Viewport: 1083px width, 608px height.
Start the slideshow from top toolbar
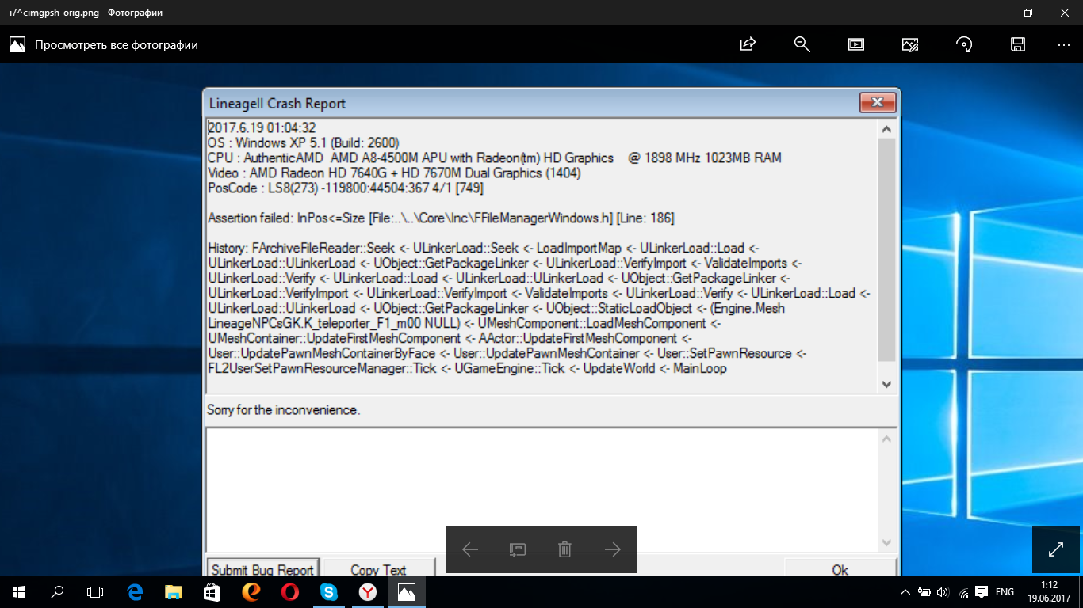[x=856, y=44]
